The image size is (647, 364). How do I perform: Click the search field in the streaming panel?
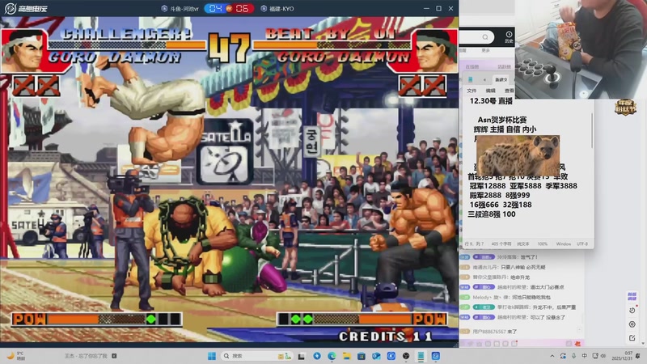[477, 37]
